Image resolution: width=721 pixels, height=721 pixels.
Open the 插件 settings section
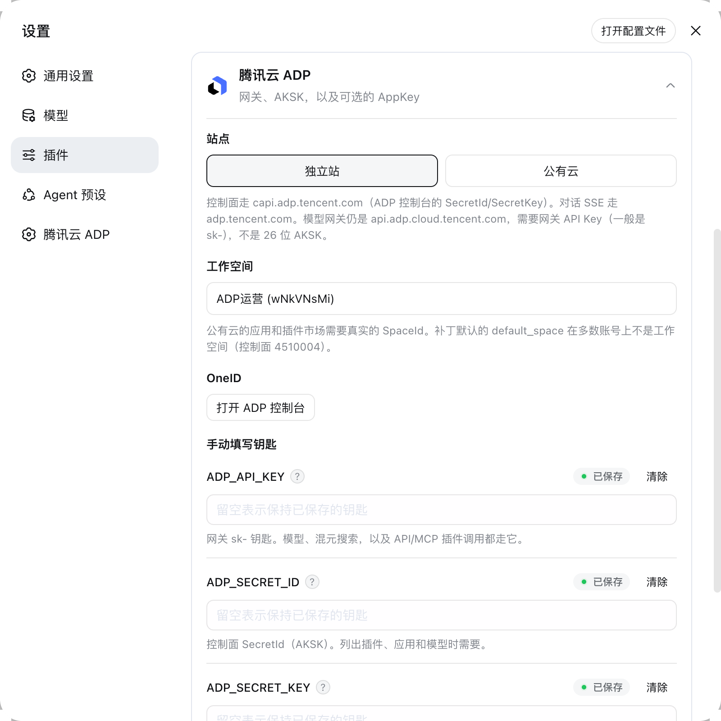point(85,155)
